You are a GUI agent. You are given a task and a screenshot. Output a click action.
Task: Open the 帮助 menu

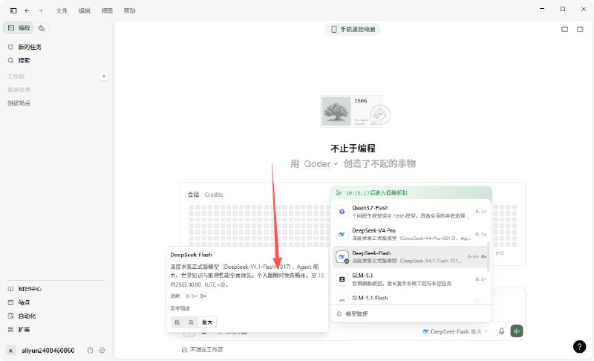click(129, 10)
